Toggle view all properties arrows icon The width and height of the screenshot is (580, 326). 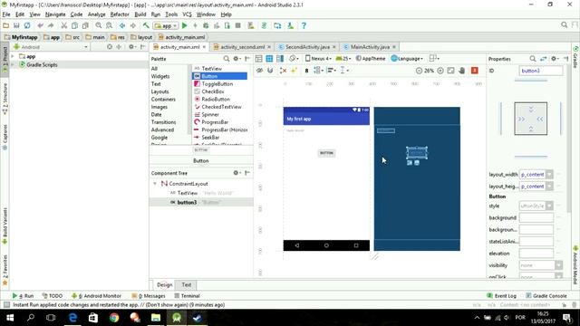(x=544, y=59)
